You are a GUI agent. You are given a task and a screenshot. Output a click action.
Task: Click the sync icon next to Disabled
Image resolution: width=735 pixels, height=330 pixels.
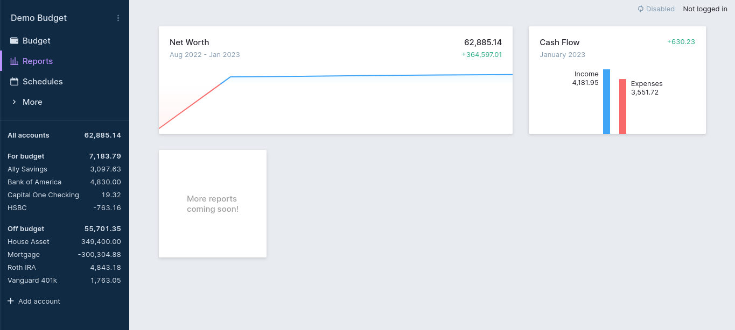pyautogui.click(x=641, y=9)
